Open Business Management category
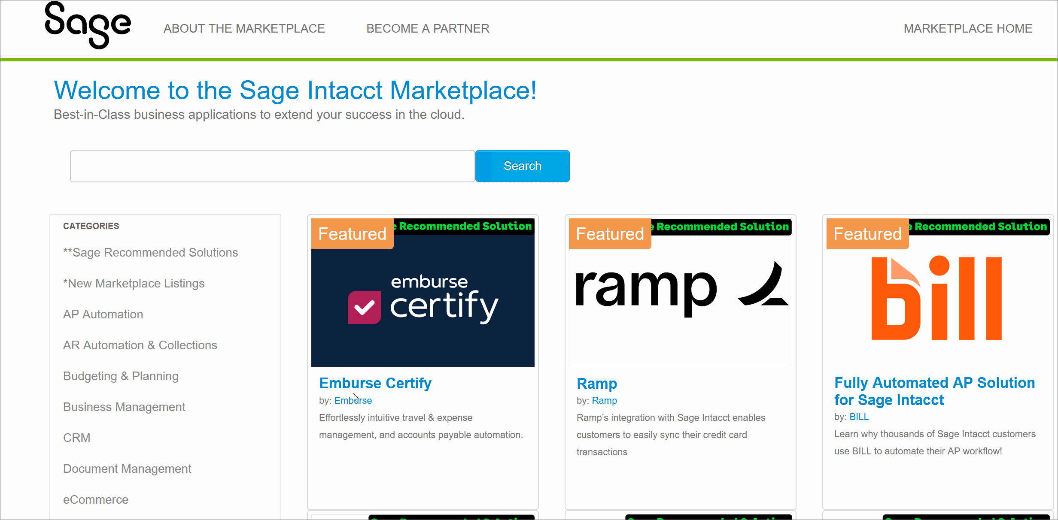The image size is (1058, 520). tap(124, 407)
